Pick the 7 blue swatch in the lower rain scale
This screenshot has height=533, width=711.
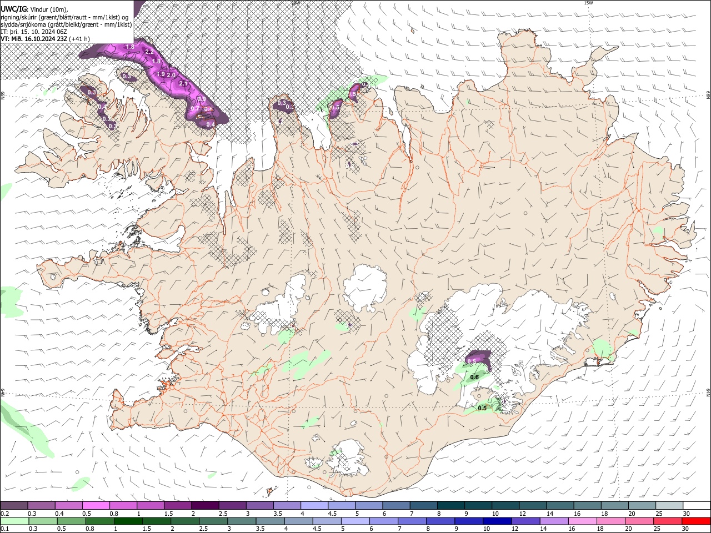[412, 521]
